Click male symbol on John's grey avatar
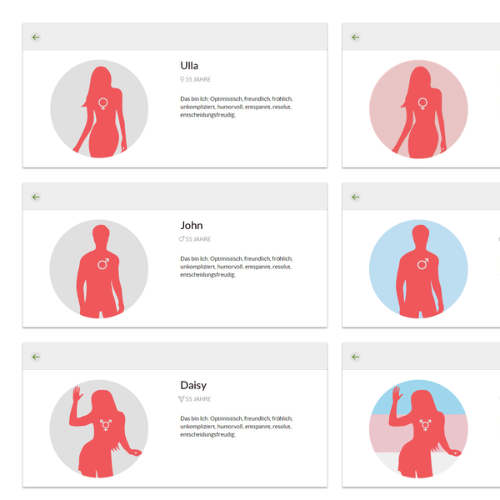500x500 pixels. pos(103,263)
